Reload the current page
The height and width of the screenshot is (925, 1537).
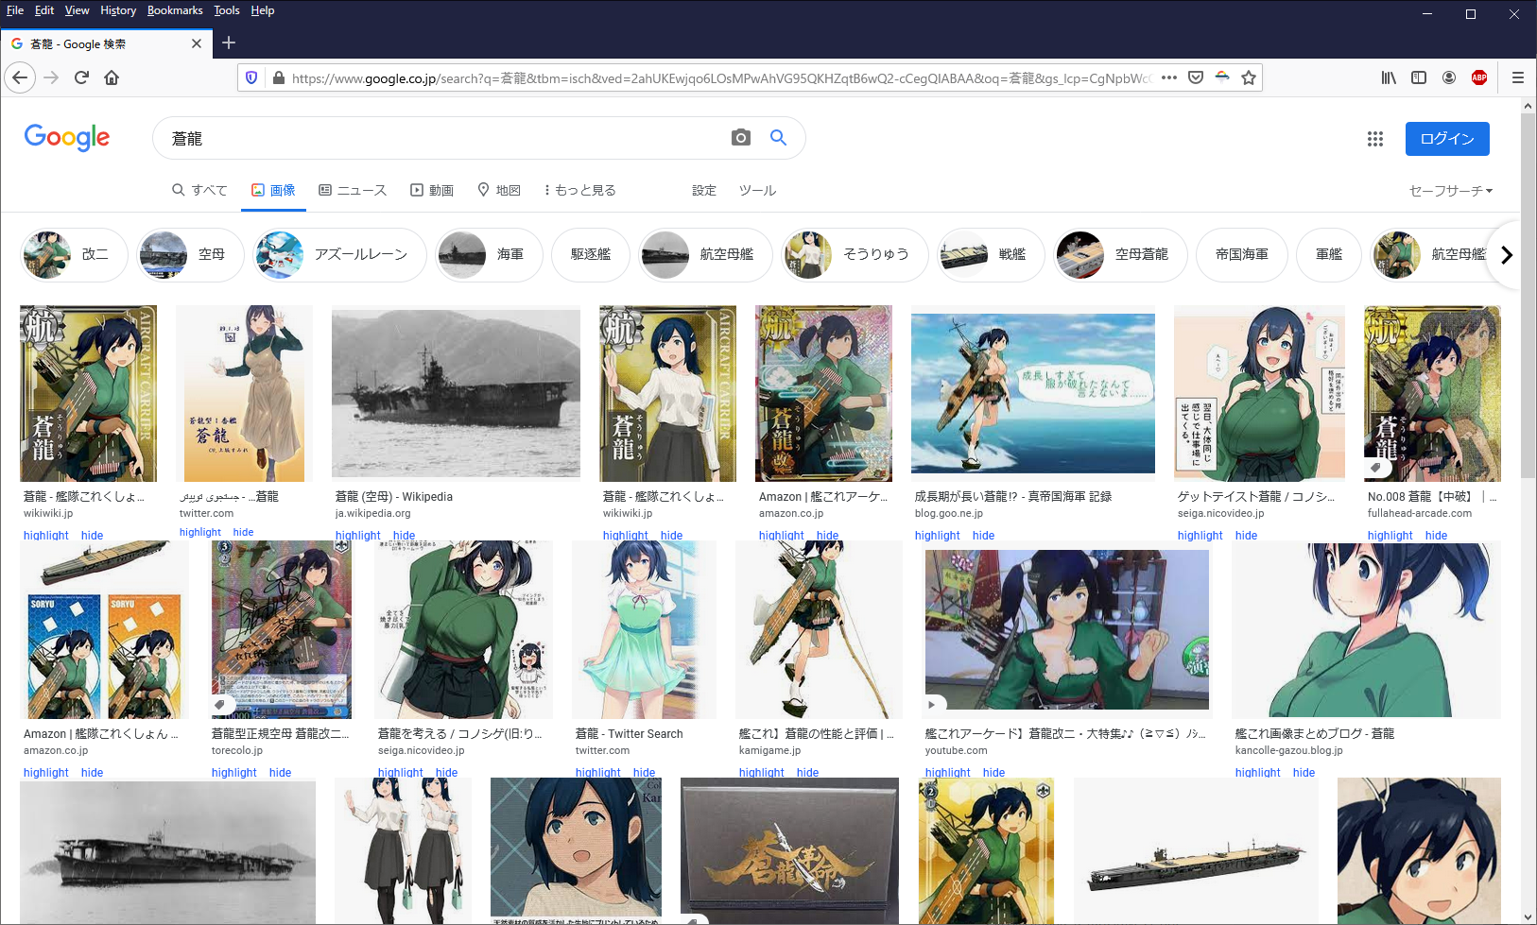click(81, 77)
